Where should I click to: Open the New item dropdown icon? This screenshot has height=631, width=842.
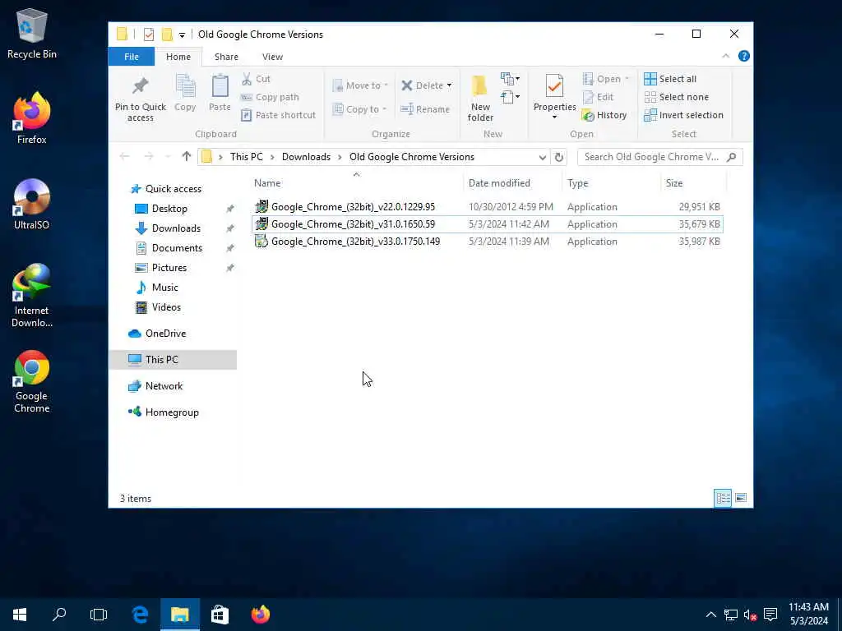point(510,79)
